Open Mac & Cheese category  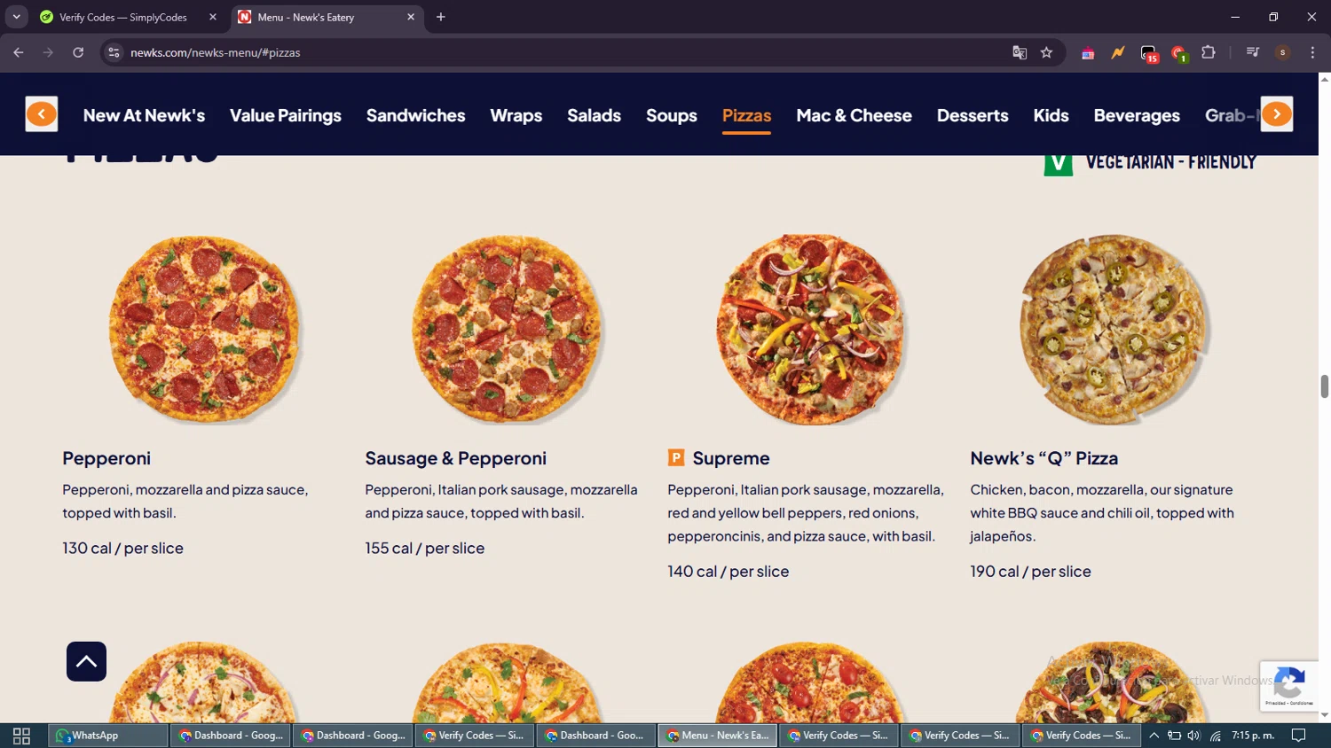[854, 115]
